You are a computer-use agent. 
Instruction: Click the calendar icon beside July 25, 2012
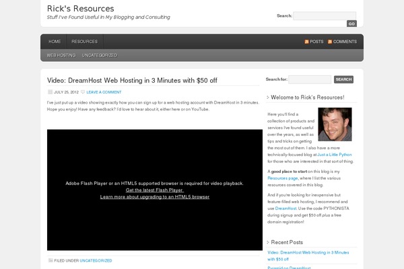[x=50, y=92]
